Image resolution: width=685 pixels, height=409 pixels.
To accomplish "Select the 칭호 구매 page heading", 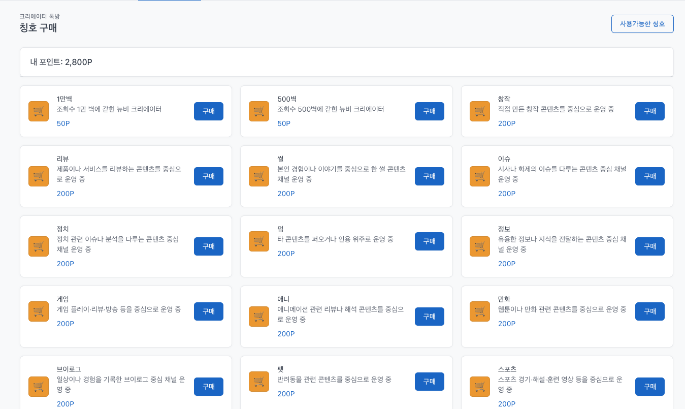I will pos(38,28).
